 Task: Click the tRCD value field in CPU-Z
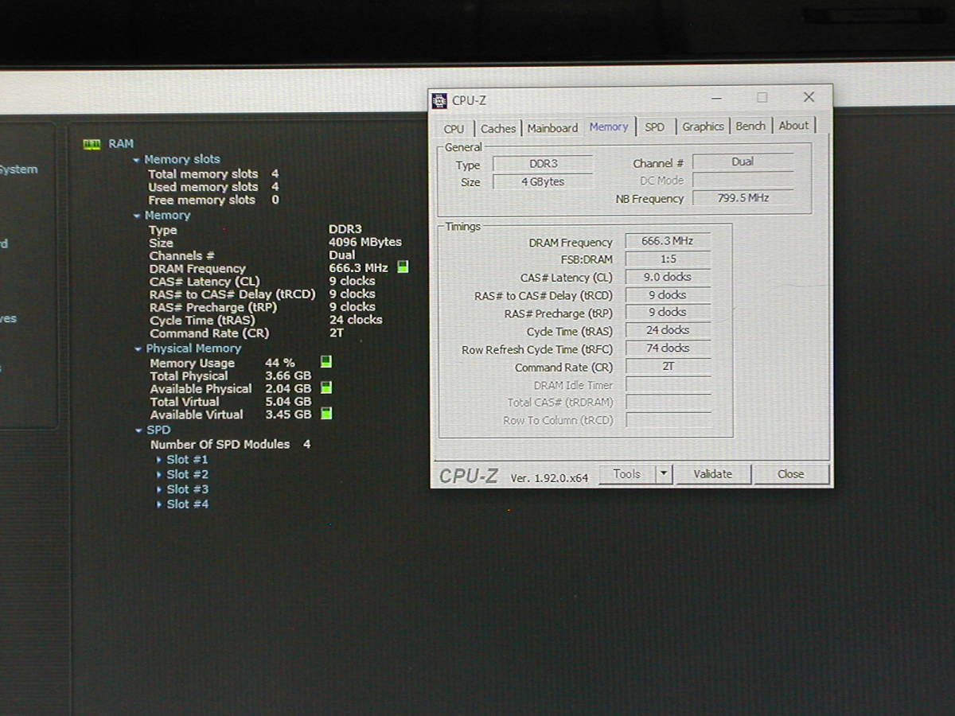point(668,295)
